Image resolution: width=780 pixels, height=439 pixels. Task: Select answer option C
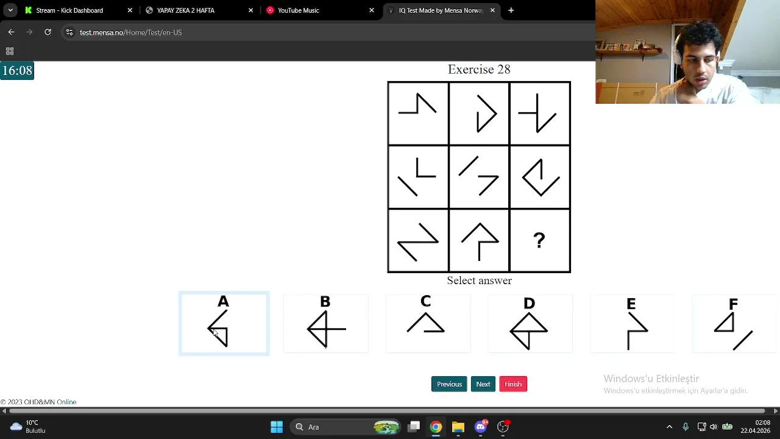tap(428, 323)
